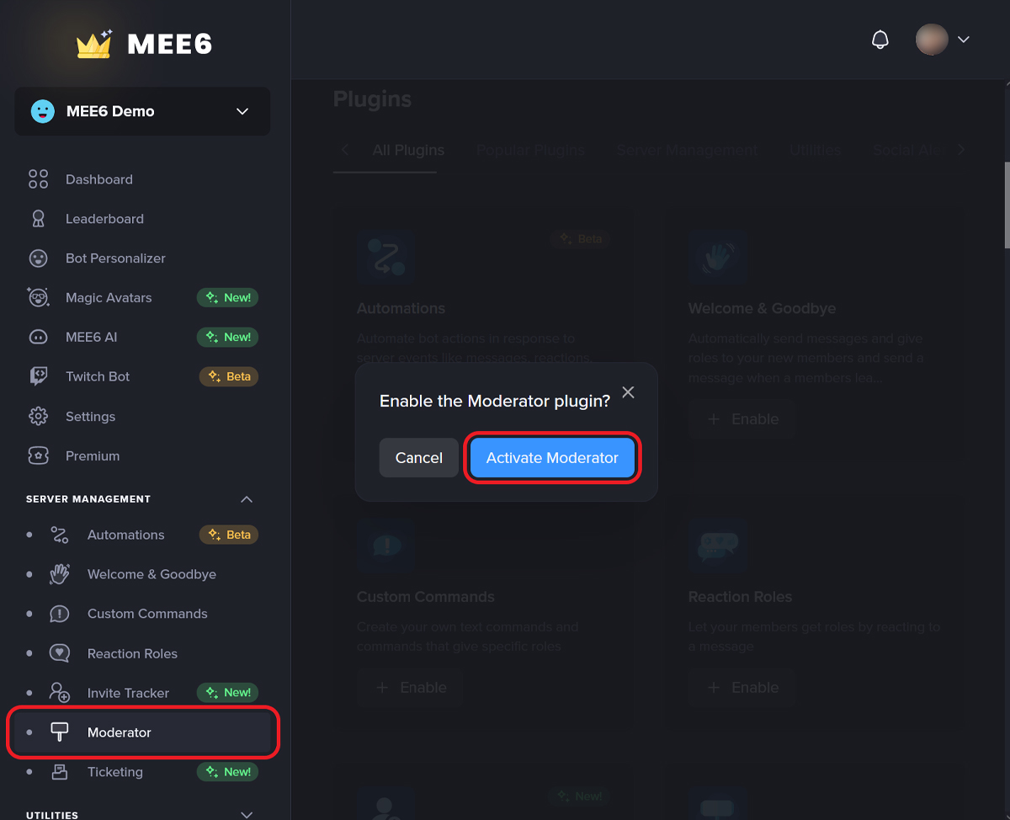Screen dimensions: 1010x820
Task: Open the Premium ticket icon
Action: tap(38, 456)
